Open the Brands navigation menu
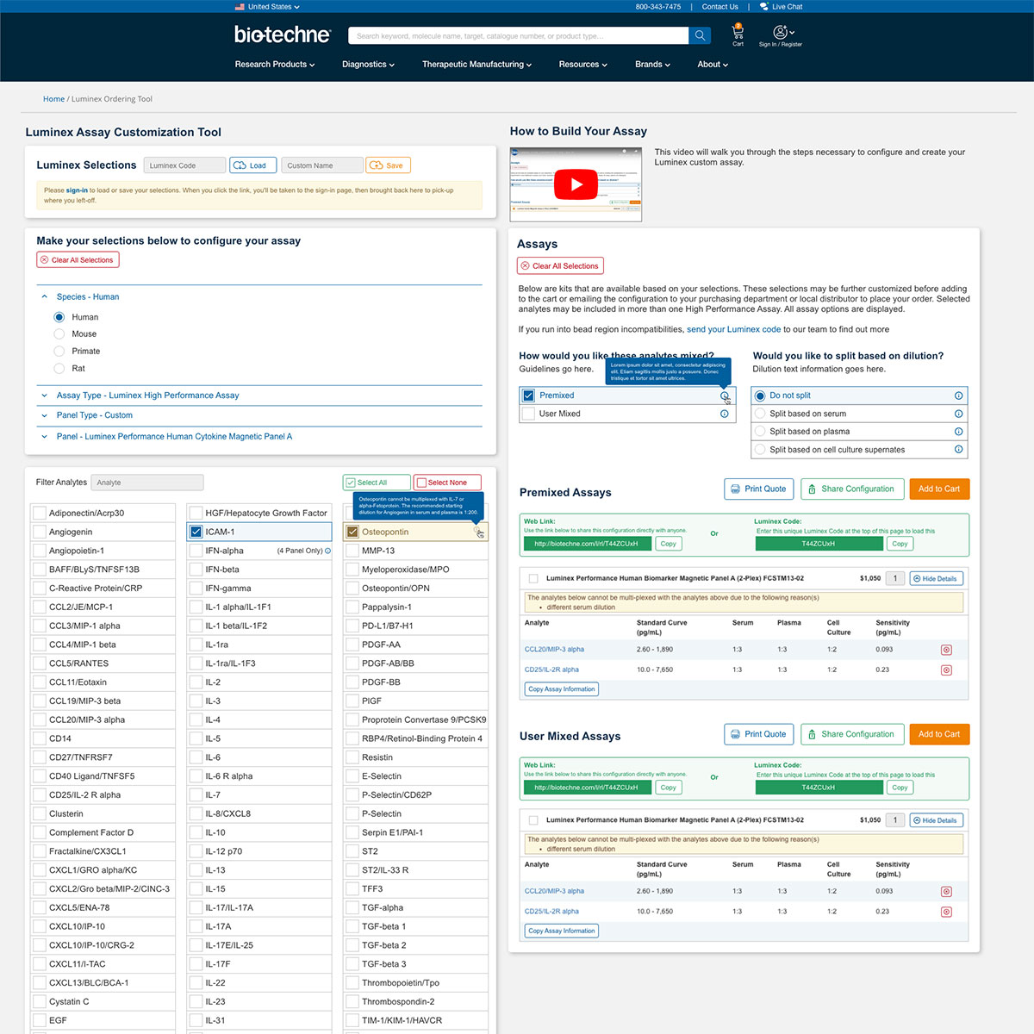This screenshot has width=1034, height=1034. click(x=652, y=65)
